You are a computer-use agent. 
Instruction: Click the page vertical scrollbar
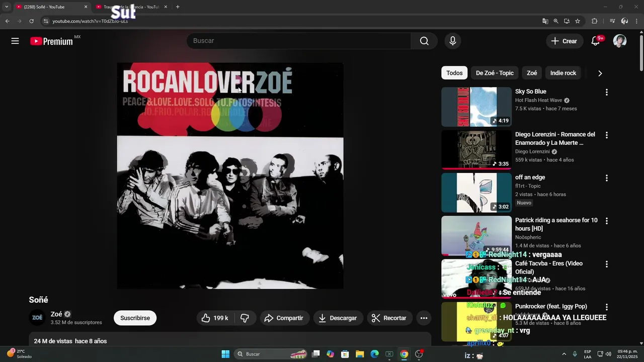(x=641, y=53)
